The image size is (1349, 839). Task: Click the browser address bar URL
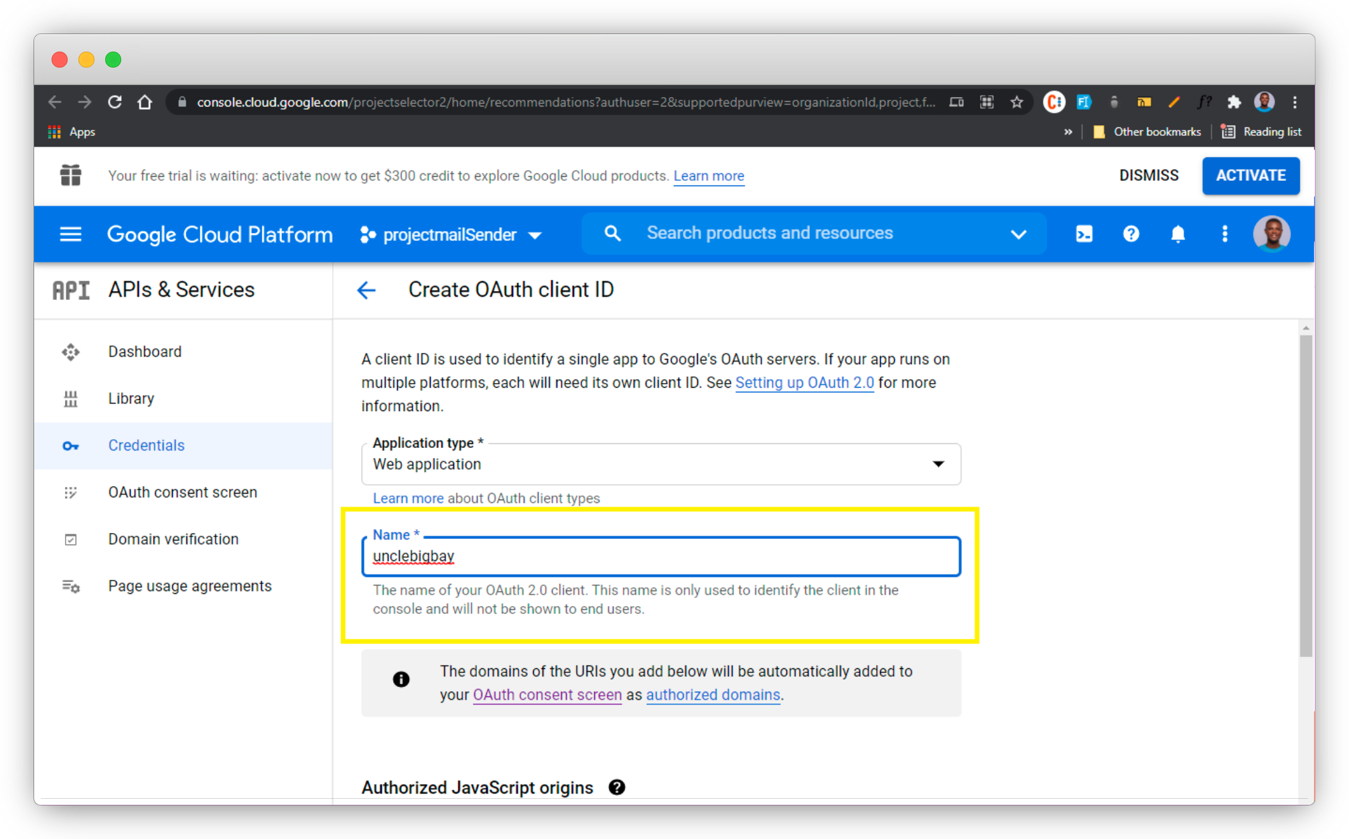click(566, 102)
